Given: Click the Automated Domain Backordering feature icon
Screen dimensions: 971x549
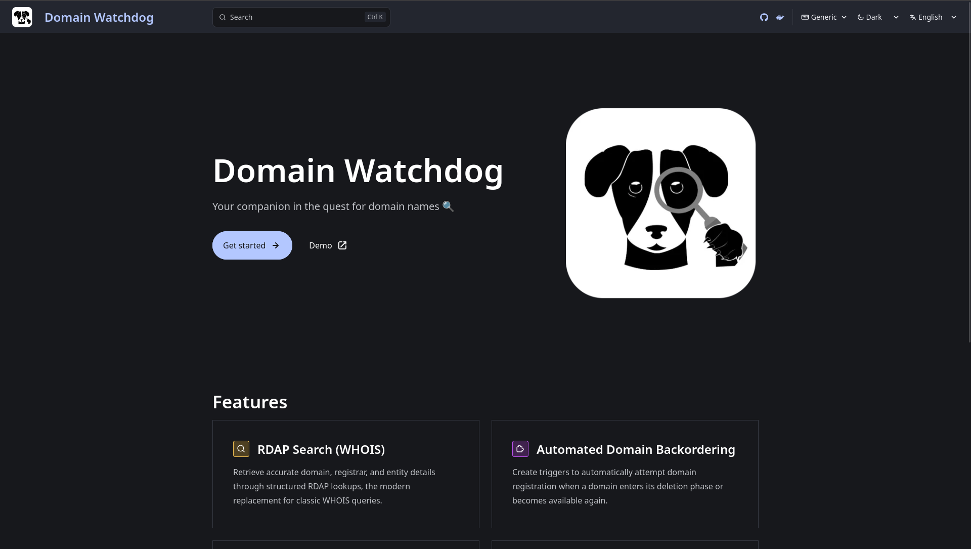Looking at the screenshot, I should point(520,449).
